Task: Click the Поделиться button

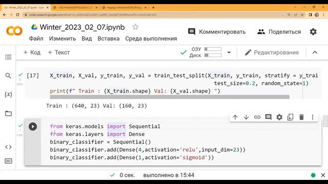Action: [279, 32]
